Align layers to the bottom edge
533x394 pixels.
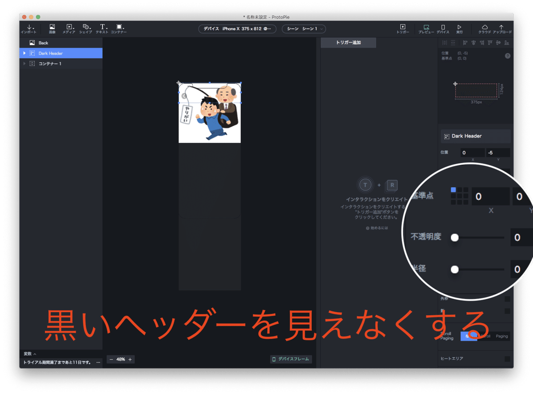[507, 43]
